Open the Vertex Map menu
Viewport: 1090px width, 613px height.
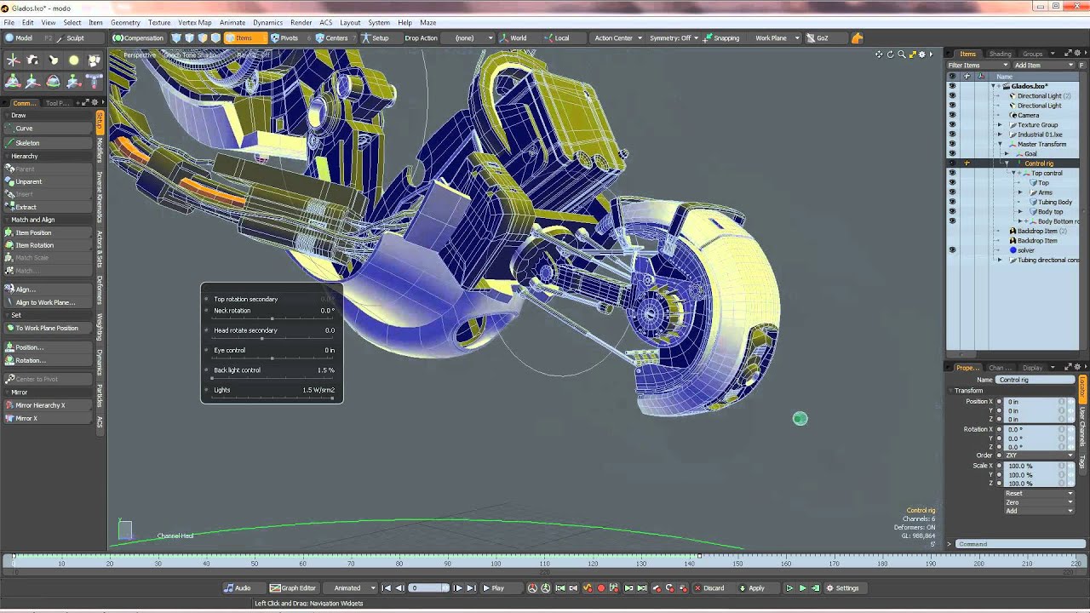pyautogui.click(x=194, y=23)
